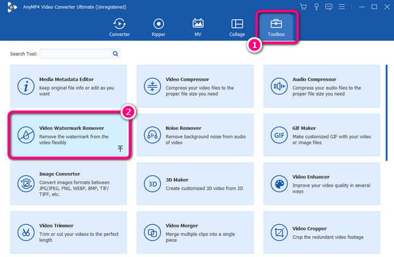Open Video Trimmer title
The image size is (394, 257).
click(x=56, y=226)
